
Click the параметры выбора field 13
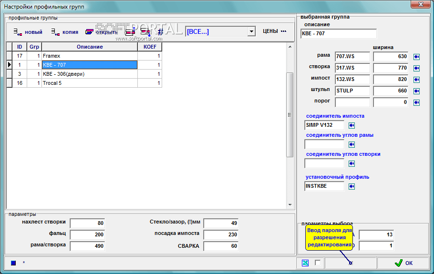pyautogui.click(x=376, y=235)
